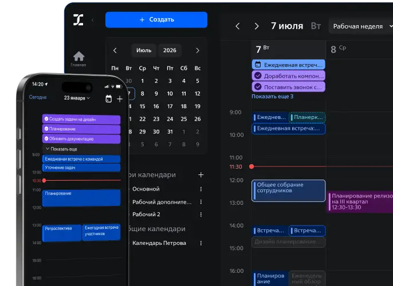Open Уточнение задач event on phone
Image resolution: width=393 pixels, height=286 pixels.
[81, 168]
